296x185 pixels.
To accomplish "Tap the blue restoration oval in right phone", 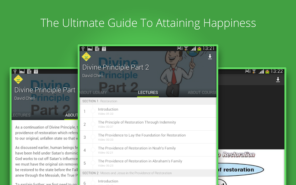I will (241, 169).
